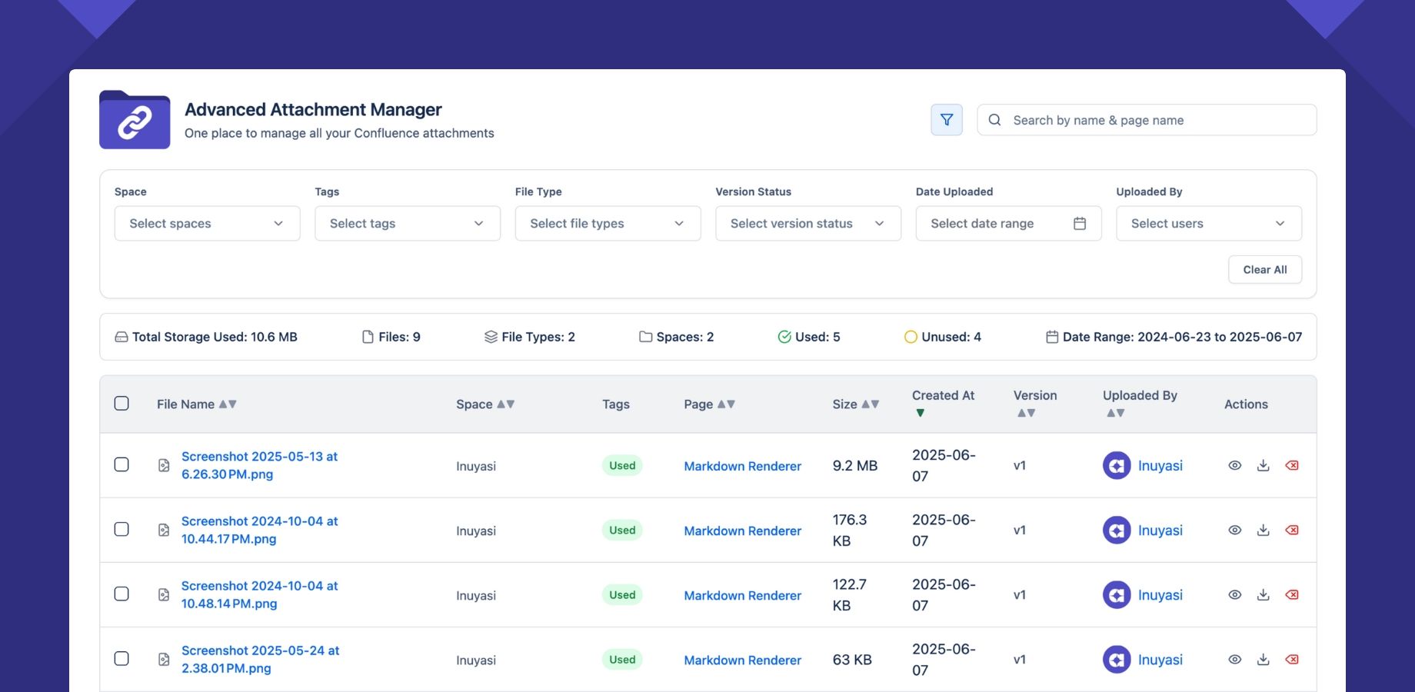1415x692 pixels.
Task: Delete Screenshot 2024-10-04 at 10.48.14 PM.png
Action: [1292, 594]
